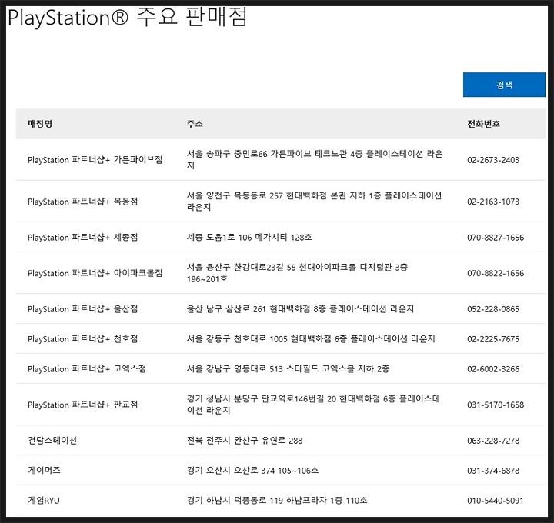554x523 pixels.
Task: Select the 전화번호 column header
Action: pos(483,124)
